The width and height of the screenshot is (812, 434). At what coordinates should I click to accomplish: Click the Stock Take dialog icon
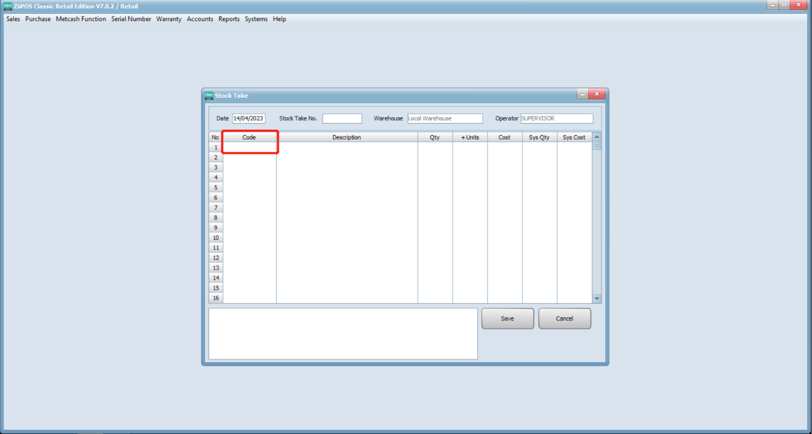pyautogui.click(x=209, y=95)
